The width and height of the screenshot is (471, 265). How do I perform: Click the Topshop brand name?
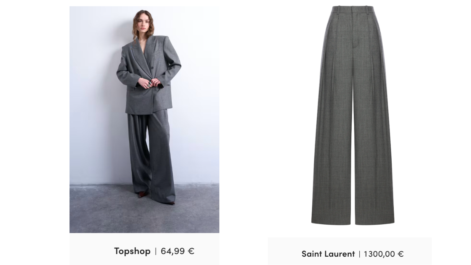pos(132,251)
